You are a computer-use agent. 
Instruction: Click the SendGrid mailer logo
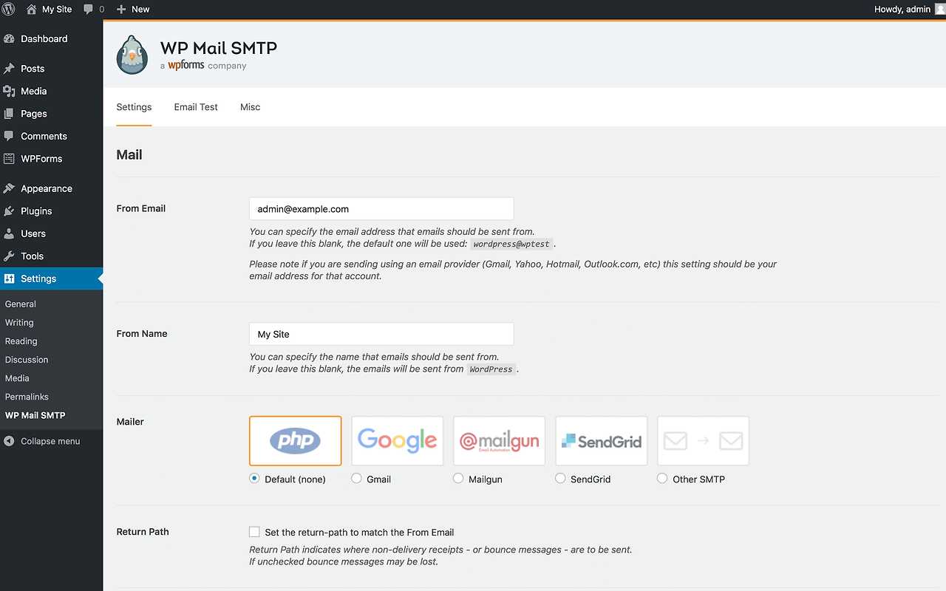(x=601, y=440)
